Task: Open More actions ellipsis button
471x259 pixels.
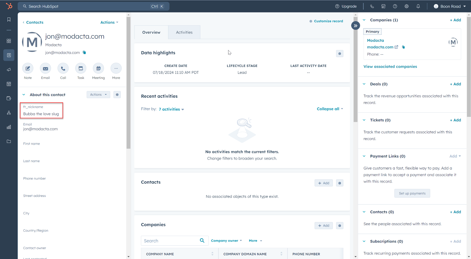Action: coord(116,68)
